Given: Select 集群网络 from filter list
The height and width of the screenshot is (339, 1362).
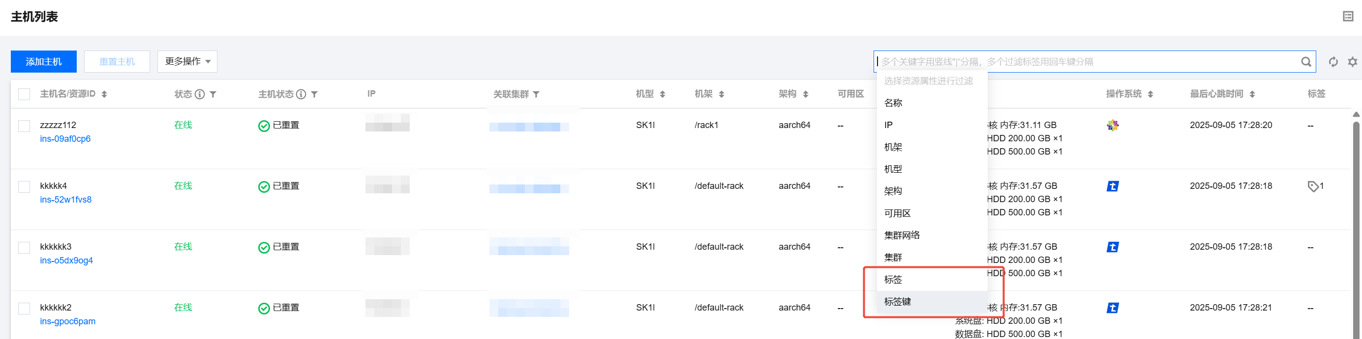Looking at the screenshot, I should tap(902, 235).
